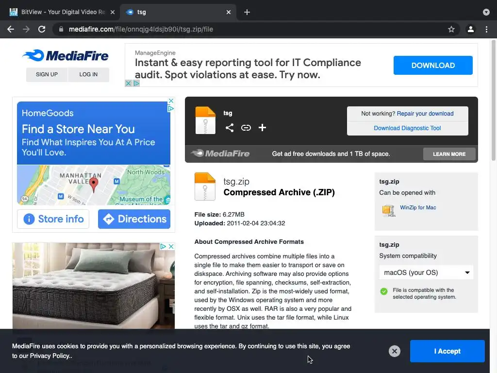Click the forward arrow in browser toolbar
497x373 pixels.
point(26,29)
